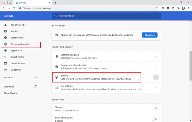
Task: Click the sliders icon in Site Settings row
Action: click(x=57, y=88)
